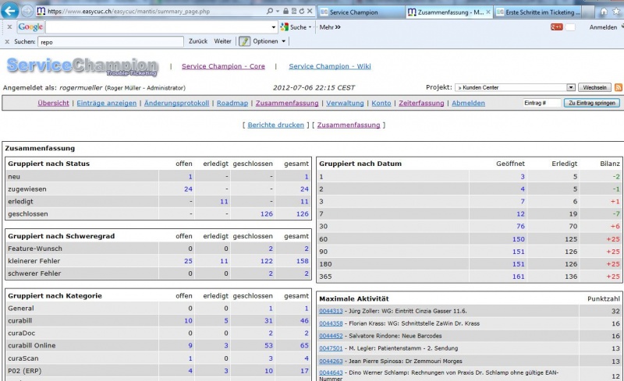This screenshot has width=624, height=381.
Task: Open the Service Champion - Core link
Action: click(x=223, y=66)
